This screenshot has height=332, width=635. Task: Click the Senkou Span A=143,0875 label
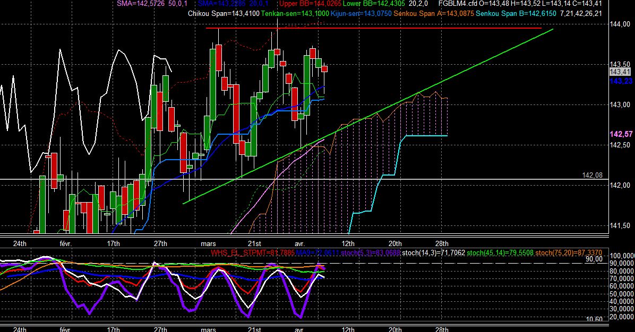(x=434, y=13)
